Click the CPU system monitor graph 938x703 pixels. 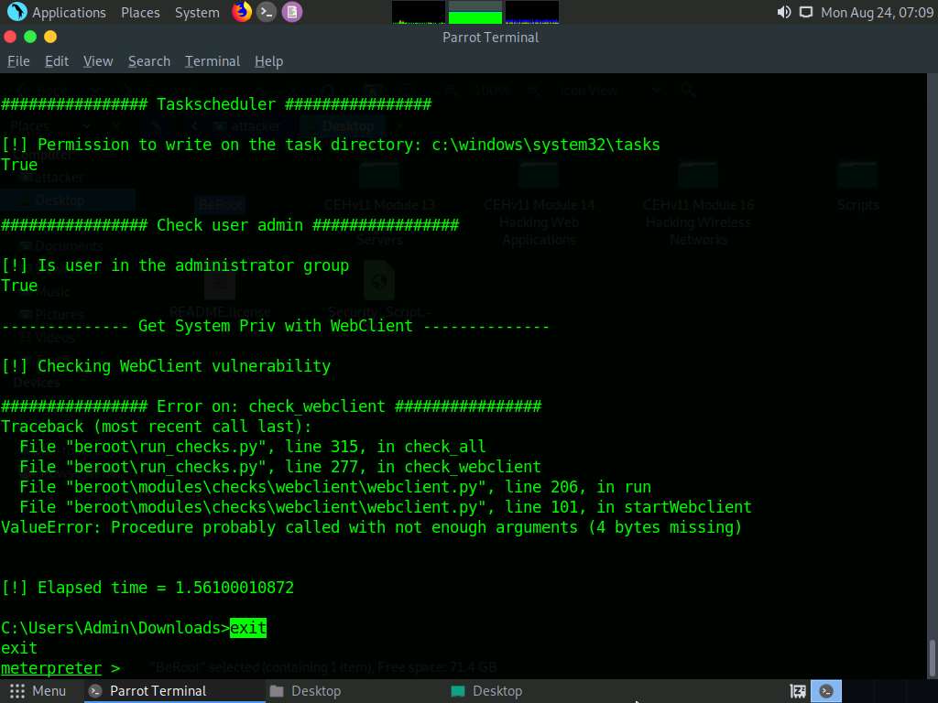(418, 12)
